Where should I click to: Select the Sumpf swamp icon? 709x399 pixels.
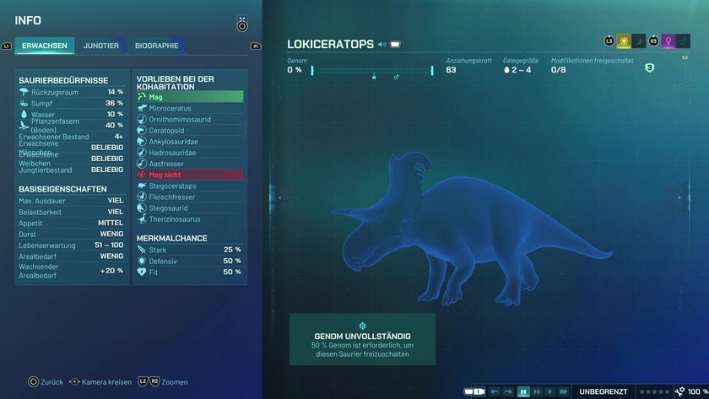pos(24,103)
